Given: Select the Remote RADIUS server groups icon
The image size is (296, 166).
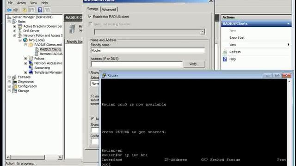Looking at the screenshot, I should [37, 54].
